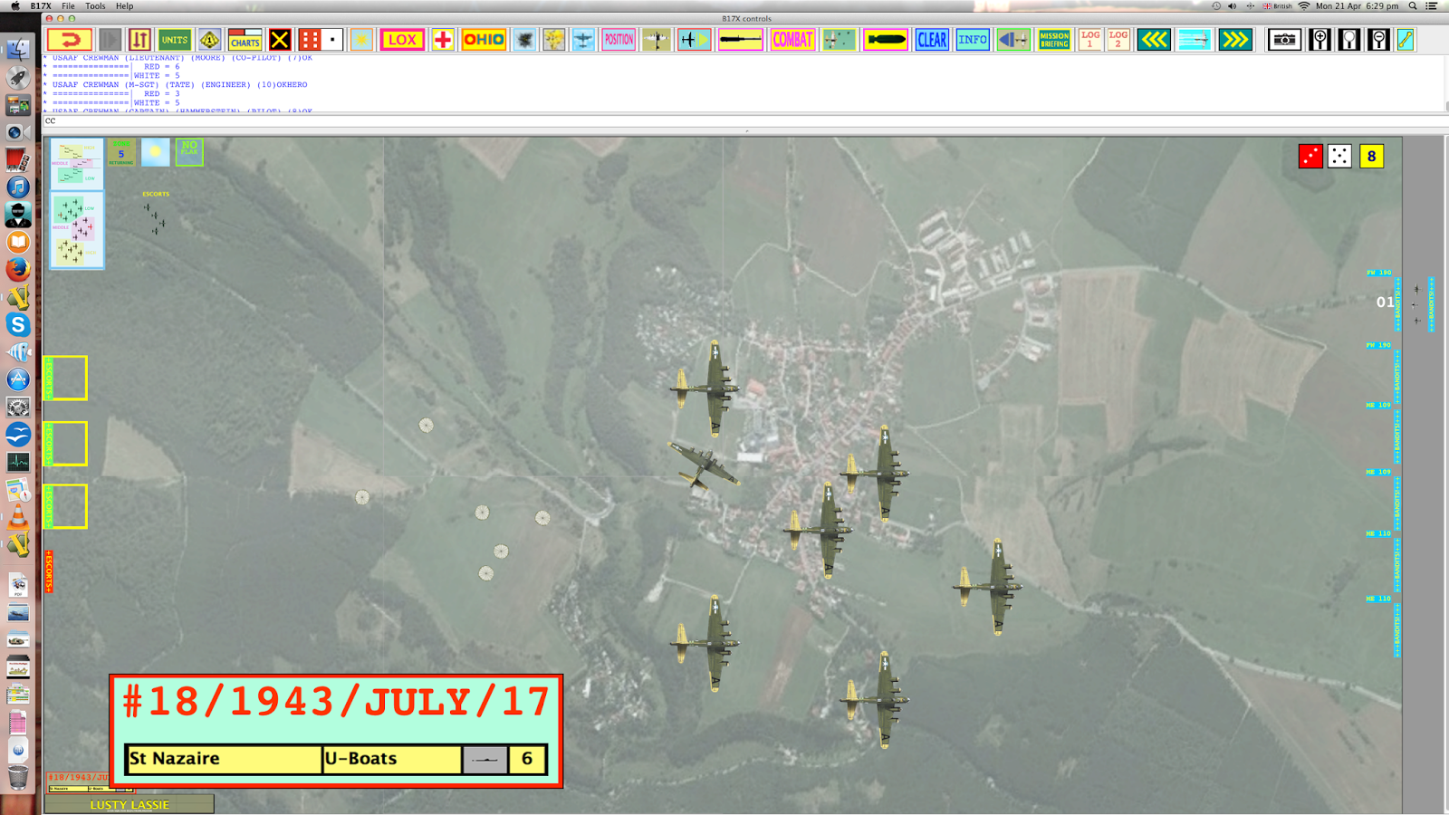Click the NO FLAK marker

pos(189,152)
